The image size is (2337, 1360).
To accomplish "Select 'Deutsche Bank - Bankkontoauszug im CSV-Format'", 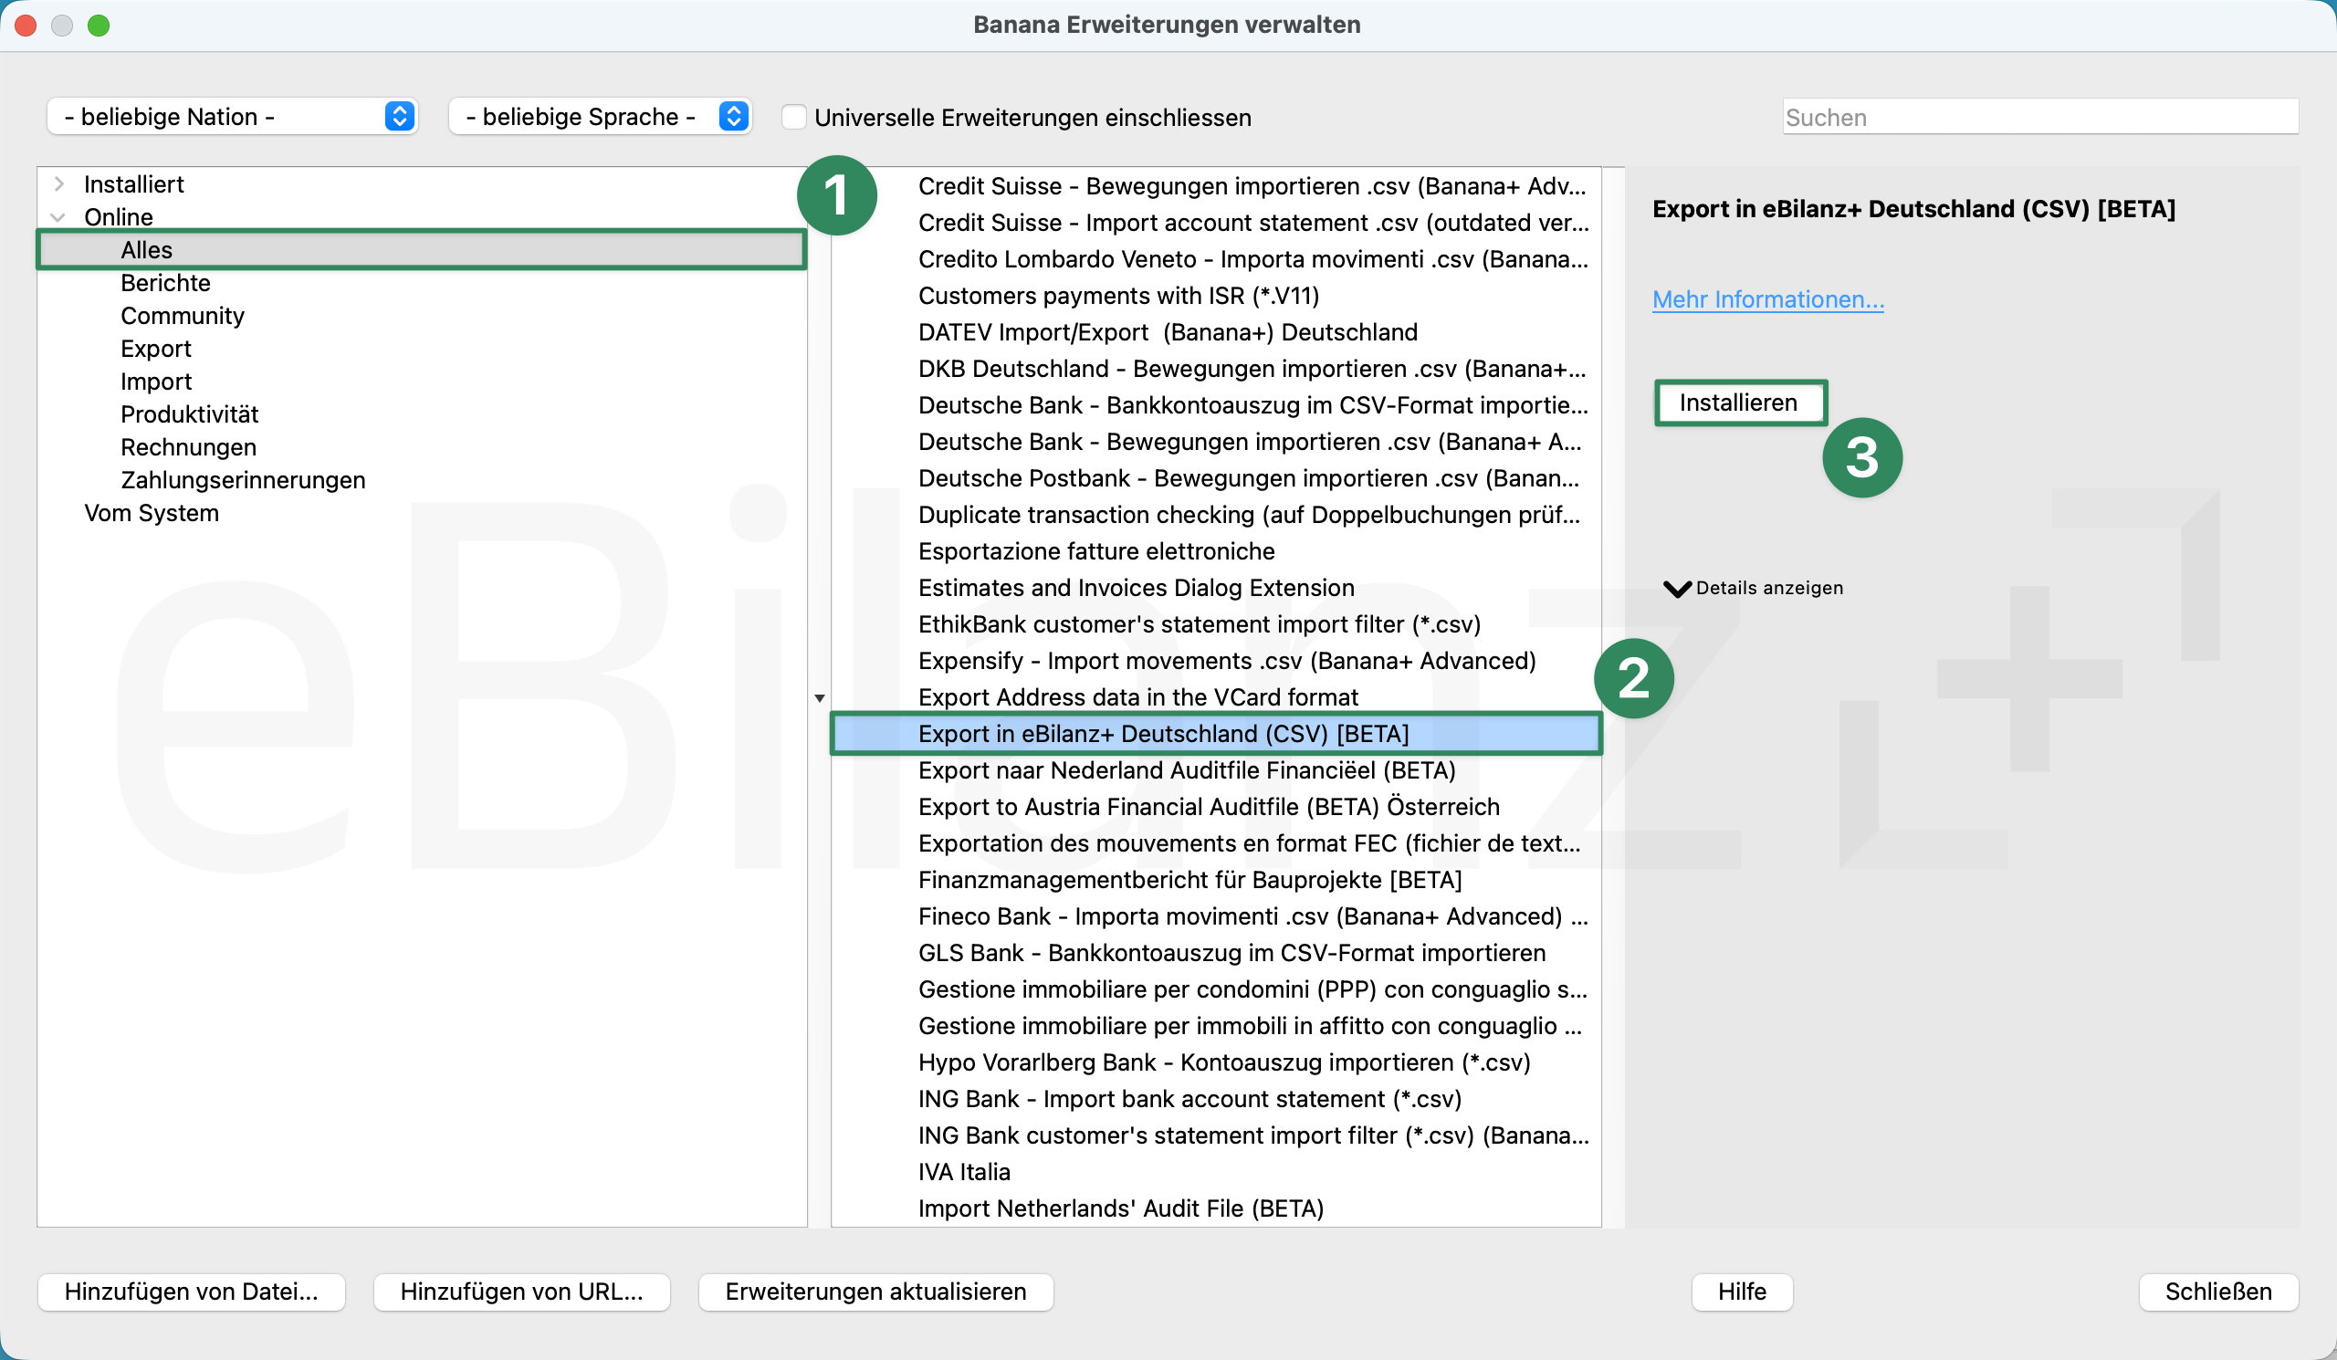I will coord(1216,405).
